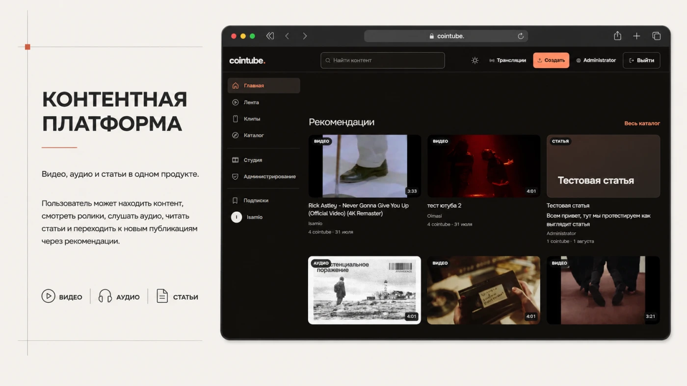Screen dimensions: 687x386
Task: Click the Administrator author name under article
Action: 561,233
